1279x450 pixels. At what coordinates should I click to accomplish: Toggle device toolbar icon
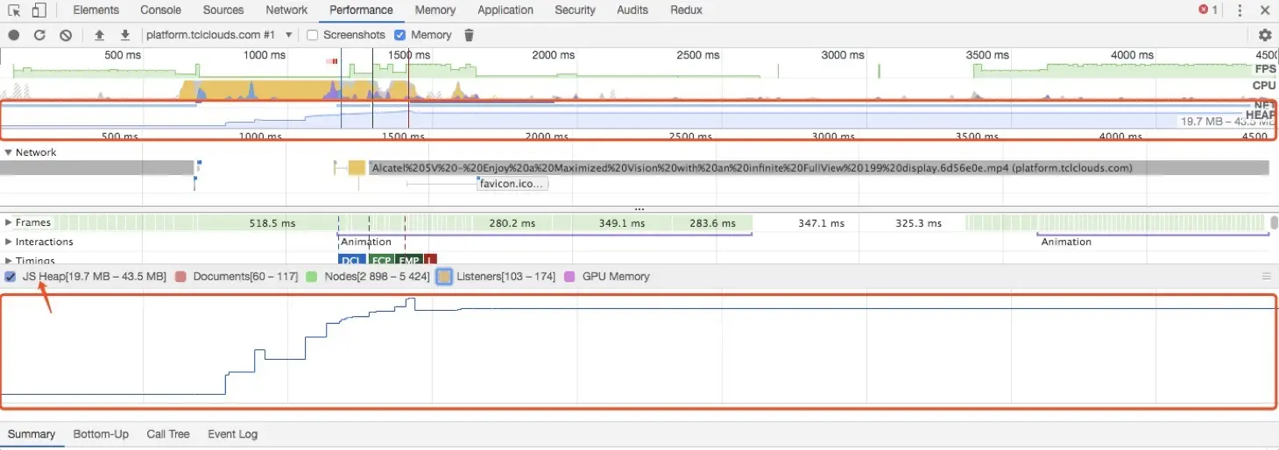39,11
